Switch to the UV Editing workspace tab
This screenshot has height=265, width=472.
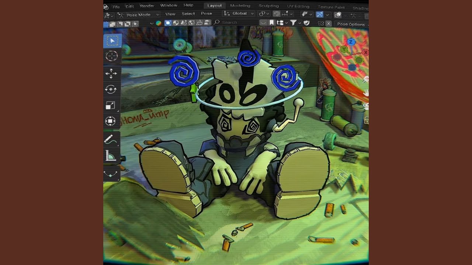pos(298,6)
